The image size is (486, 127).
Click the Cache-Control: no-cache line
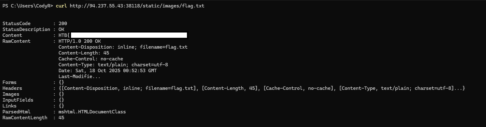pyautogui.click(x=91, y=59)
